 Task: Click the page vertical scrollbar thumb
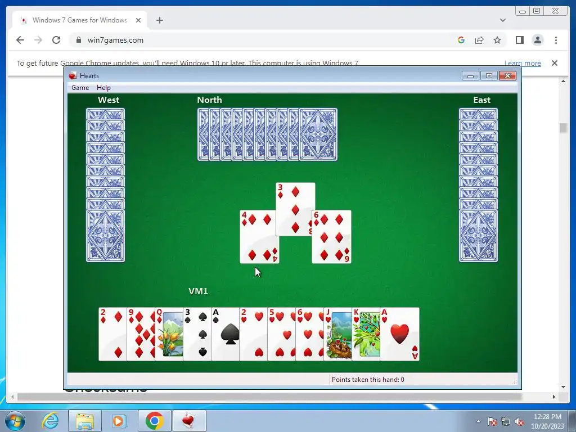click(562, 128)
